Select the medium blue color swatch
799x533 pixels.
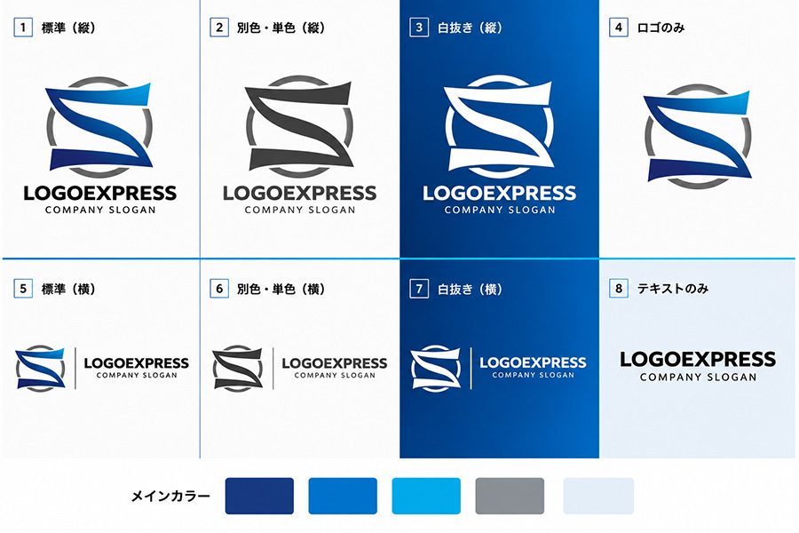[343, 496]
